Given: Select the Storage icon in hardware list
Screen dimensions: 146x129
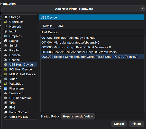Looking at the screenshot, I should pos(6,17).
